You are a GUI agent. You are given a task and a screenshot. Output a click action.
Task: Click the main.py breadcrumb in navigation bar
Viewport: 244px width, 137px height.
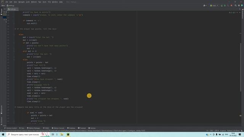point(11,6)
